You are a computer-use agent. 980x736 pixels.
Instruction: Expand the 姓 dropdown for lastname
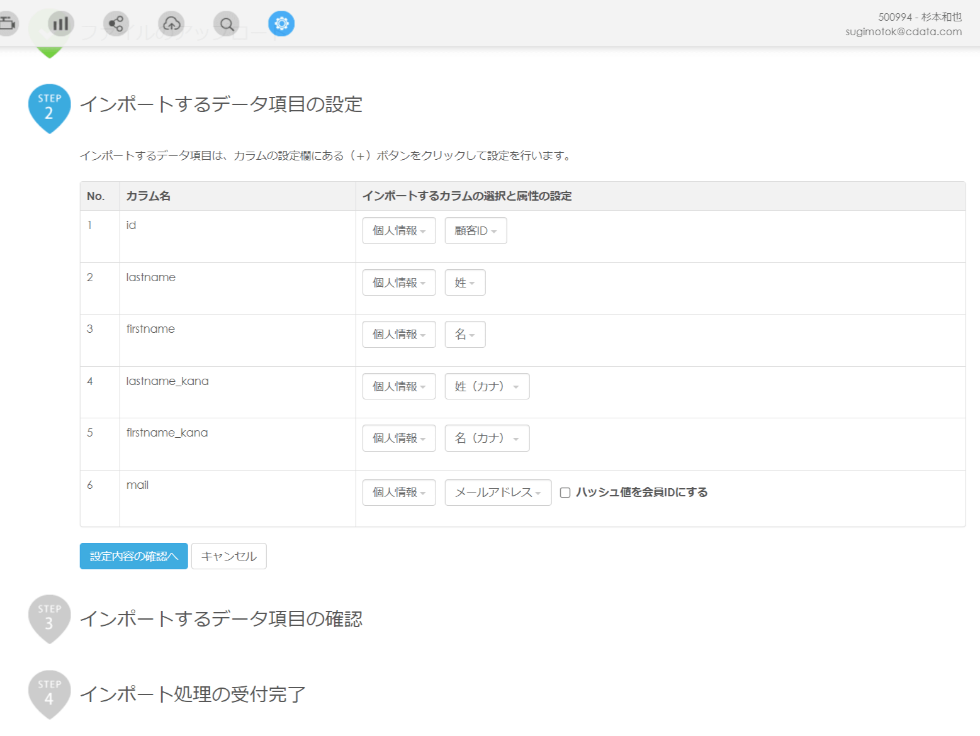[x=465, y=282]
